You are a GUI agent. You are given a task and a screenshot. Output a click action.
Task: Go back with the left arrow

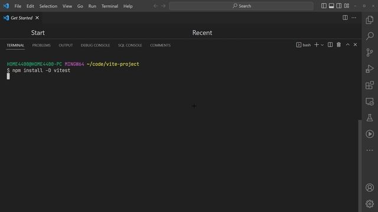point(156,6)
